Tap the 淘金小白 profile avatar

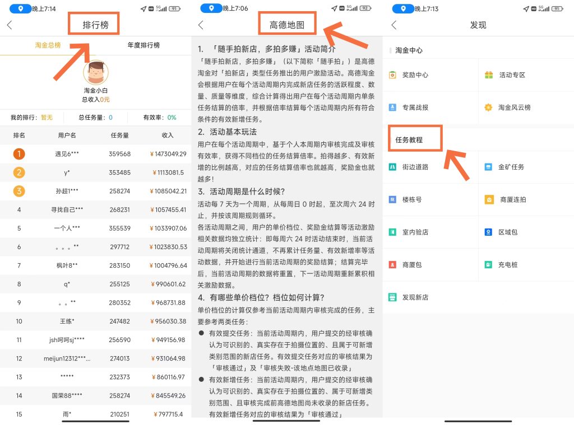click(x=95, y=72)
